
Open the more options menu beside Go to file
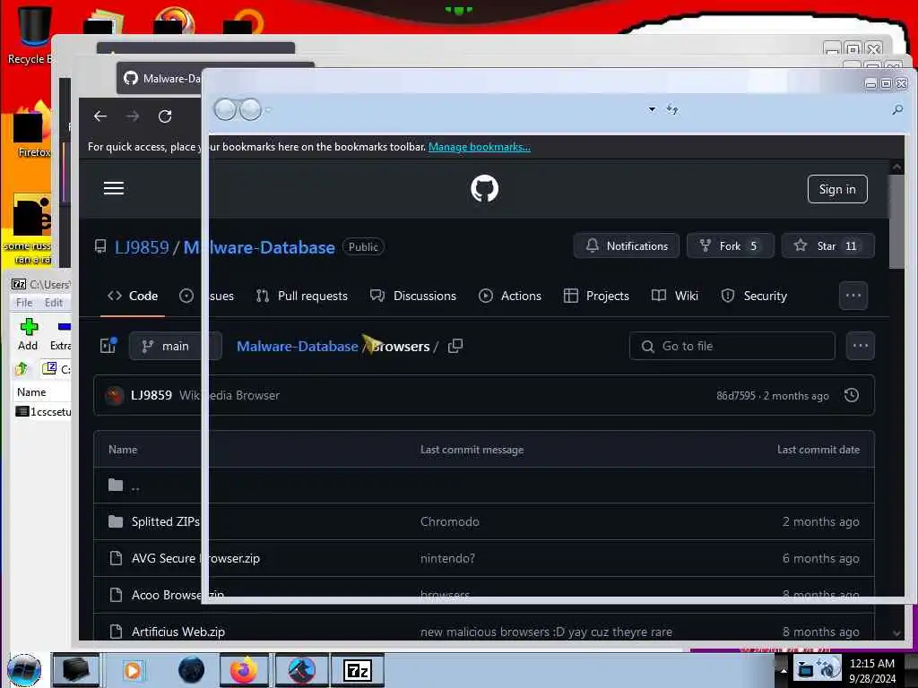[x=860, y=346]
